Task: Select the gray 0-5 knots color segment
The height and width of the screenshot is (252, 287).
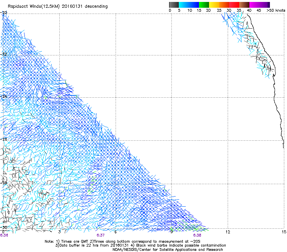Action: click(x=174, y=5)
